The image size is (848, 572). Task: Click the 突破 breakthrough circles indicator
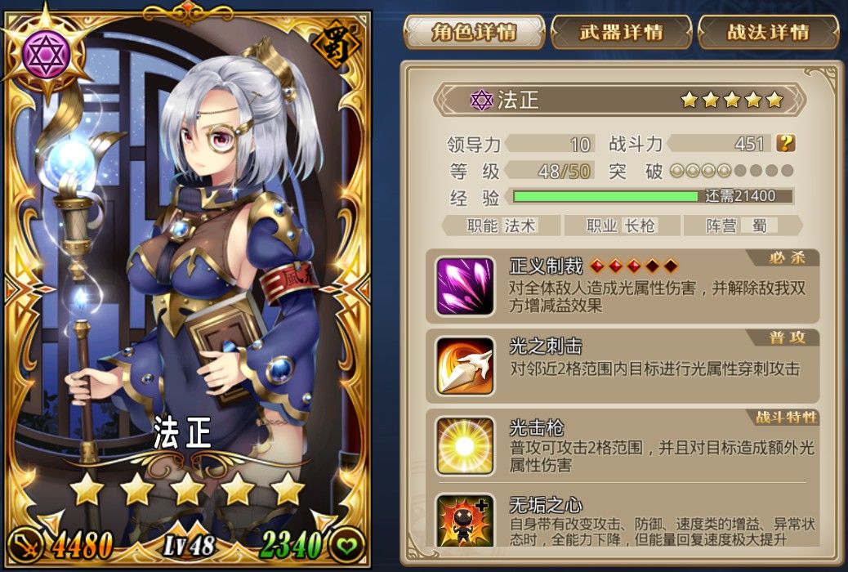pos(732,171)
